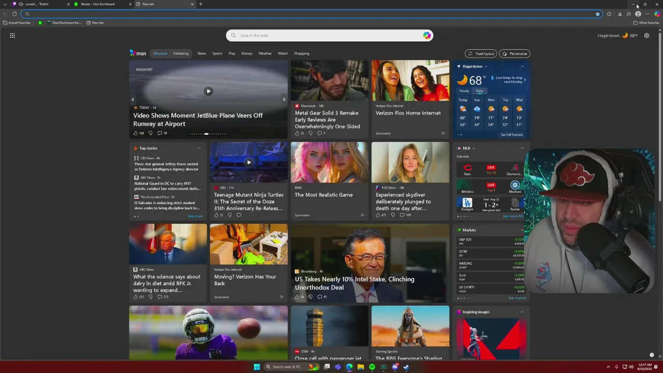Screen dimensions: 663x373
Task: Go to previous slide in JetBlue carousel
Action: pos(133,99)
